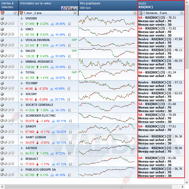Click range icon after VEOLIA 41.34%
This screenshot has height=189, width=189.
click(69, 45)
